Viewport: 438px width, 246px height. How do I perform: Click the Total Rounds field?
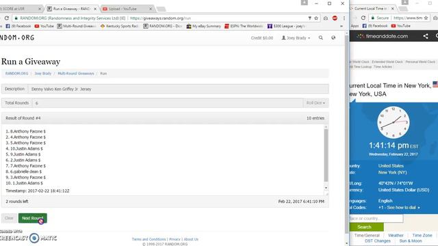coord(168,103)
